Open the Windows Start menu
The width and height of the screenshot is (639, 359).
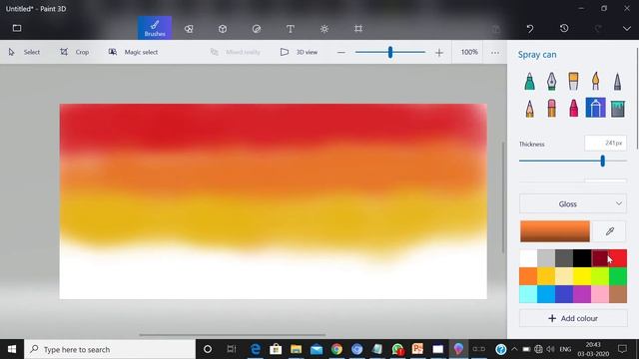(12, 349)
